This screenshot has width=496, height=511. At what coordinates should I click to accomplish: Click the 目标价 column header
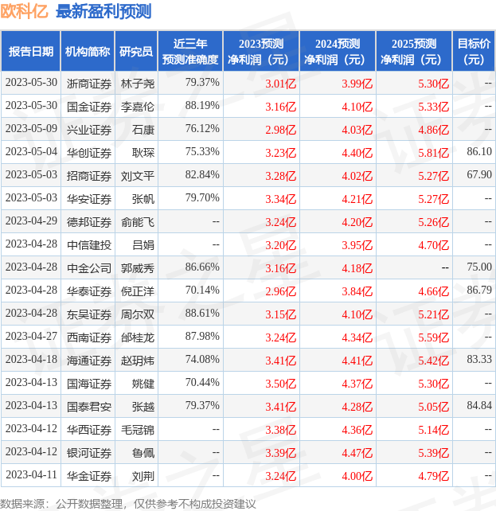coord(474,51)
